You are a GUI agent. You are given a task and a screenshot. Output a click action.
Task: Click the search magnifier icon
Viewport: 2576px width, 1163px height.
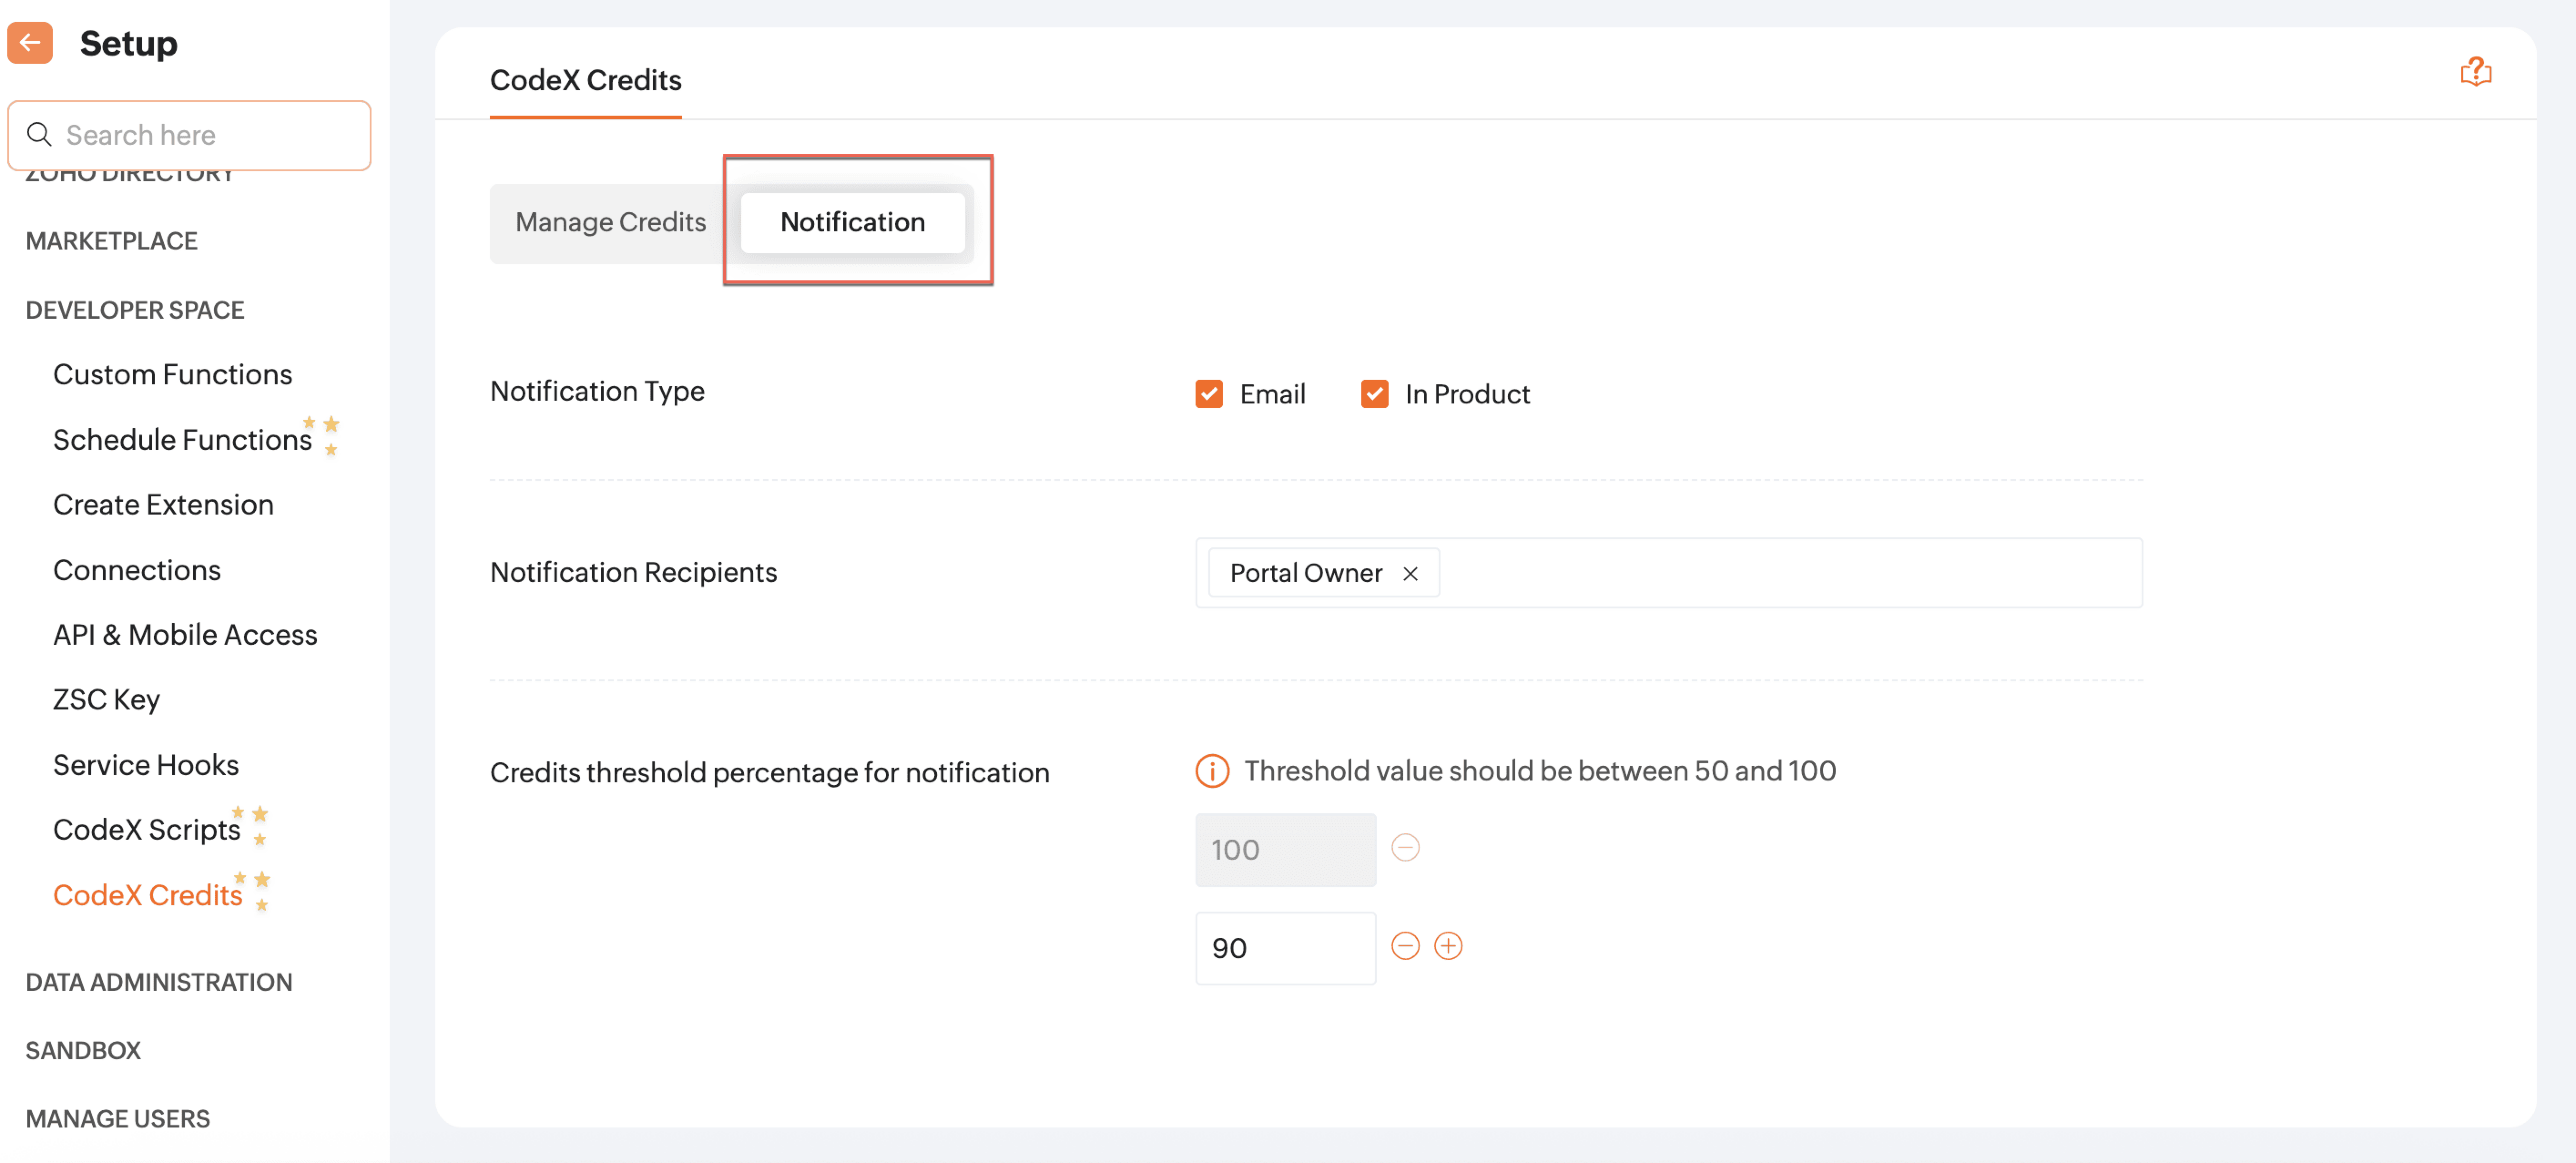coord(39,134)
